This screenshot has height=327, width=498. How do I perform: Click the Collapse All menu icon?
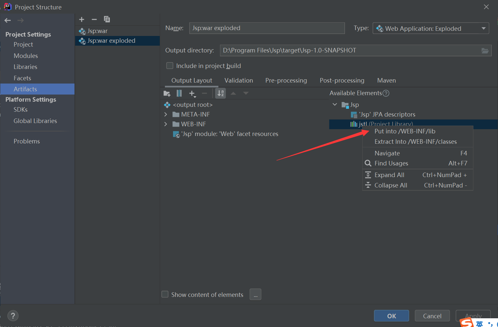click(368, 185)
